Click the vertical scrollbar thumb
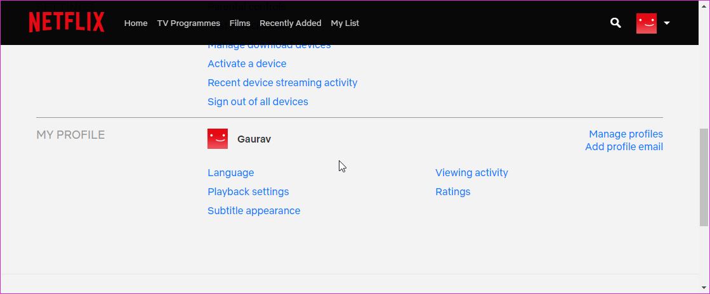Screen dimensions: 710x294 point(704,177)
